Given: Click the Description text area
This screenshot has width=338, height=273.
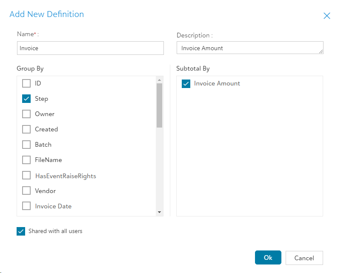Looking at the screenshot, I should (x=249, y=48).
